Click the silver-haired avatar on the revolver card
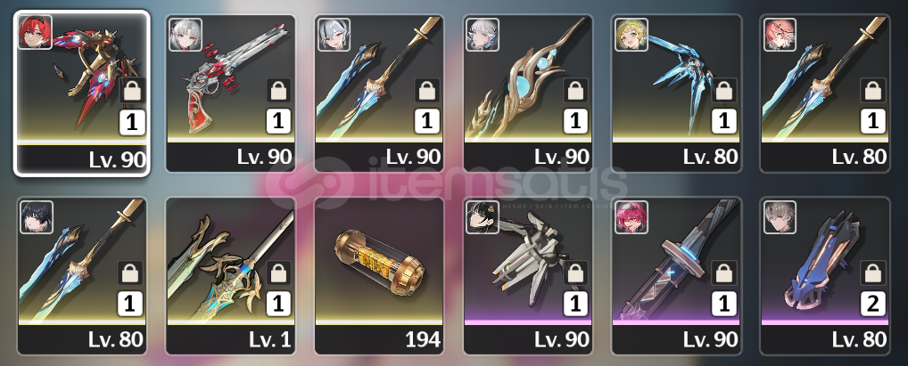The width and height of the screenshot is (908, 366). pos(186,35)
